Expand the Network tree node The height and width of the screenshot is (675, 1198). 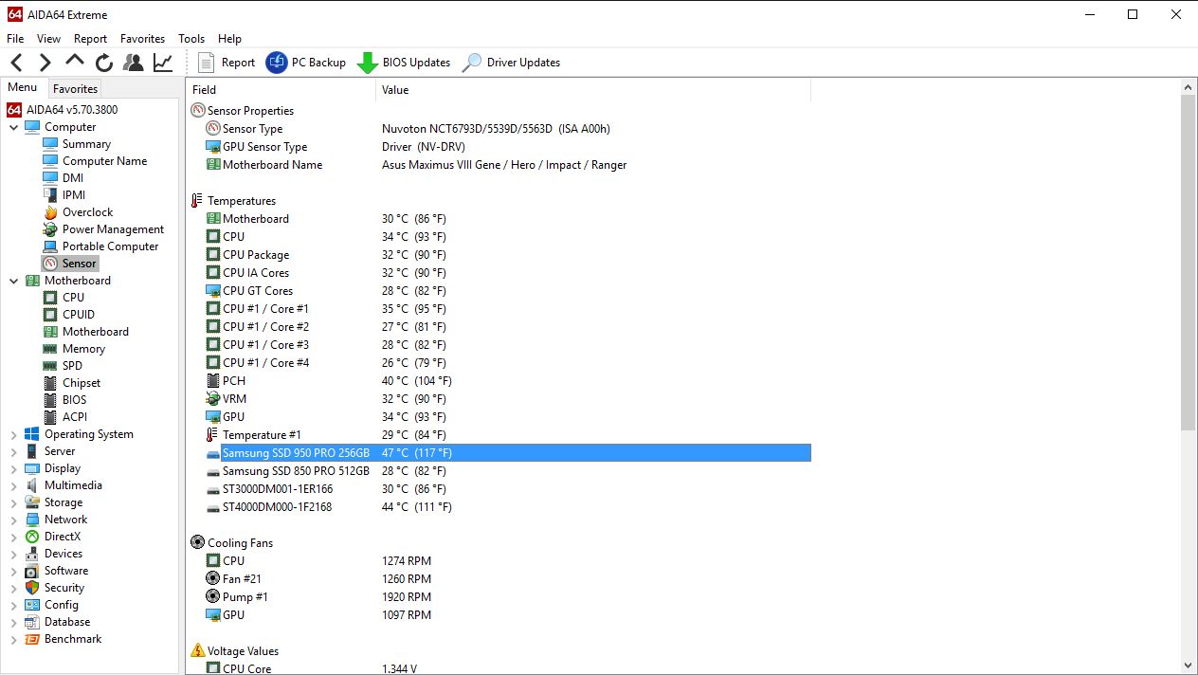pos(13,520)
